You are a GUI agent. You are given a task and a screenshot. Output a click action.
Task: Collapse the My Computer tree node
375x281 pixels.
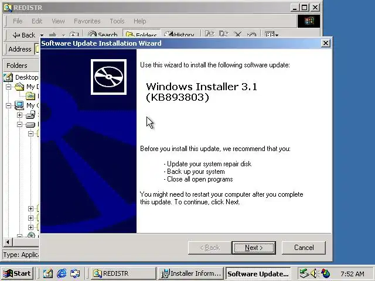click(x=8, y=105)
